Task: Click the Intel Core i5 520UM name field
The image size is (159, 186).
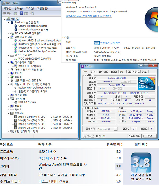Action: pos(117,78)
